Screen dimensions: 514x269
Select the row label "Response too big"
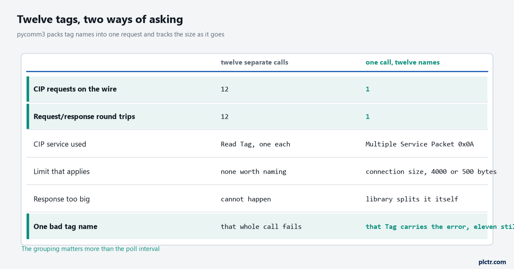62,199
